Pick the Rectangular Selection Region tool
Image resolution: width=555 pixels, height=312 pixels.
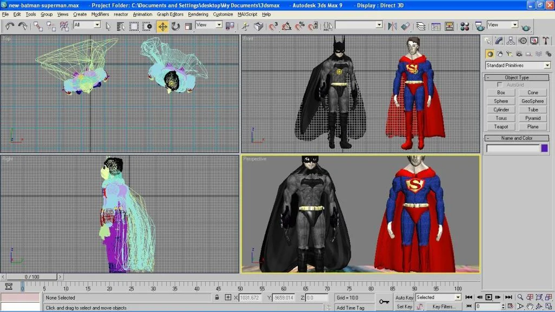(x=134, y=26)
